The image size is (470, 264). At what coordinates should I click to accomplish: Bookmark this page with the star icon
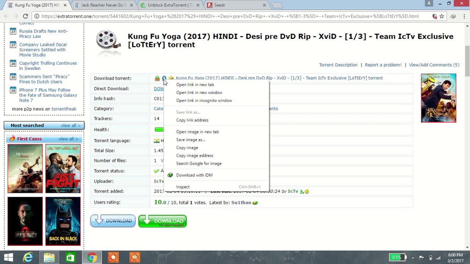click(x=442, y=16)
